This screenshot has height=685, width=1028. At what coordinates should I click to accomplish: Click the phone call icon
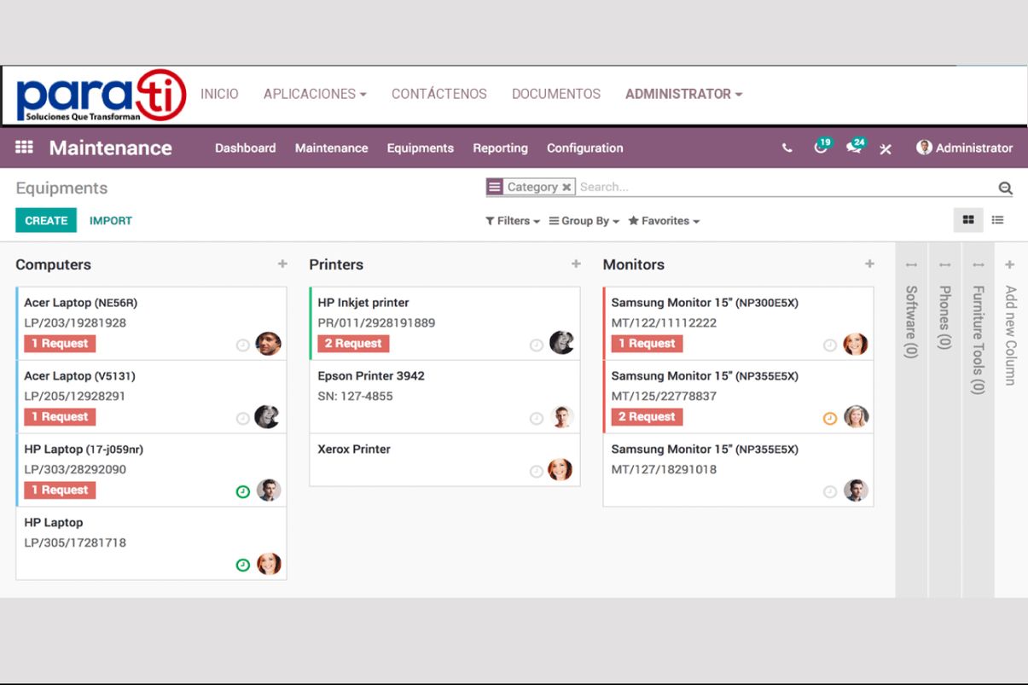[x=787, y=148]
